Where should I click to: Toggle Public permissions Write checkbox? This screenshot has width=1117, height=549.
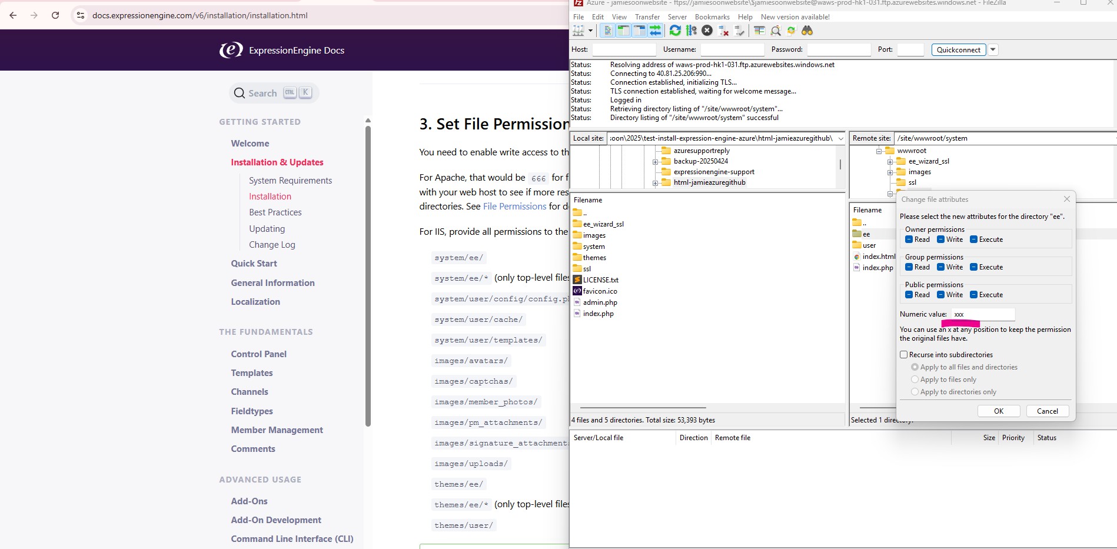point(941,295)
